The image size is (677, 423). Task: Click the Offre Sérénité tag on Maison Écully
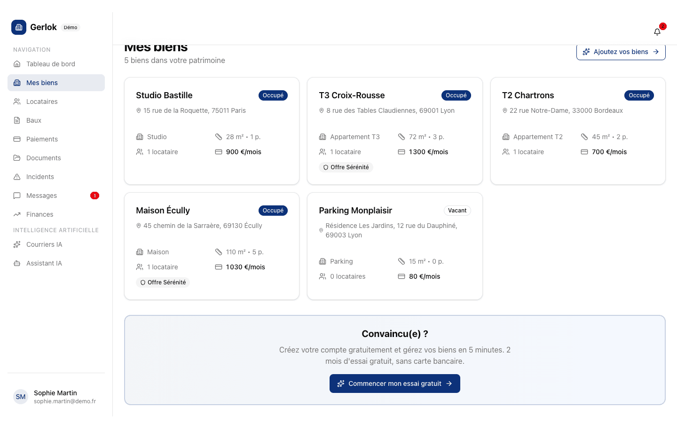pos(163,282)
